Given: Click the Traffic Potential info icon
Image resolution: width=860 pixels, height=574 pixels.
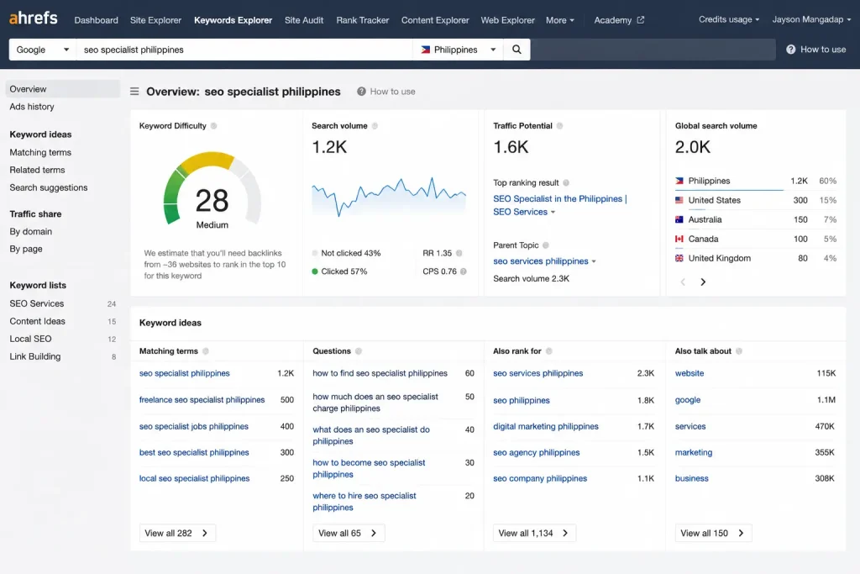Looking at the screenshot, I should 559,126.
